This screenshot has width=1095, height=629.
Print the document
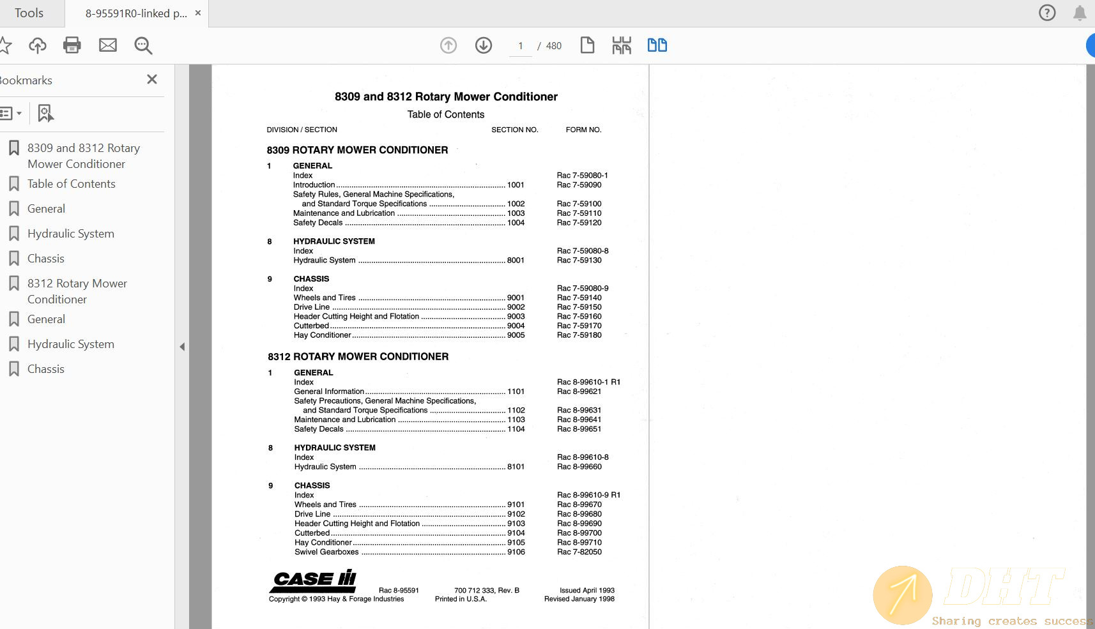click(72, 45)
